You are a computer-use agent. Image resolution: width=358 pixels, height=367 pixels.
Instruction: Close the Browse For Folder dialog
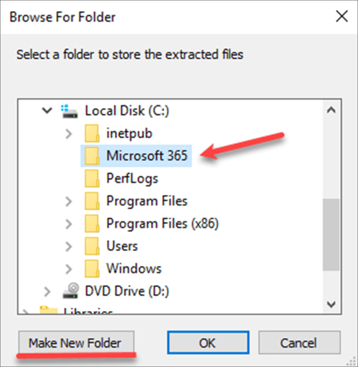point(342,16)
